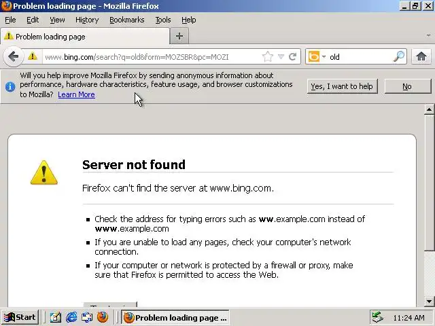Launch Internet Explorer from quick launch
This screenshot has width=435, height=326.
coord(71,317)
